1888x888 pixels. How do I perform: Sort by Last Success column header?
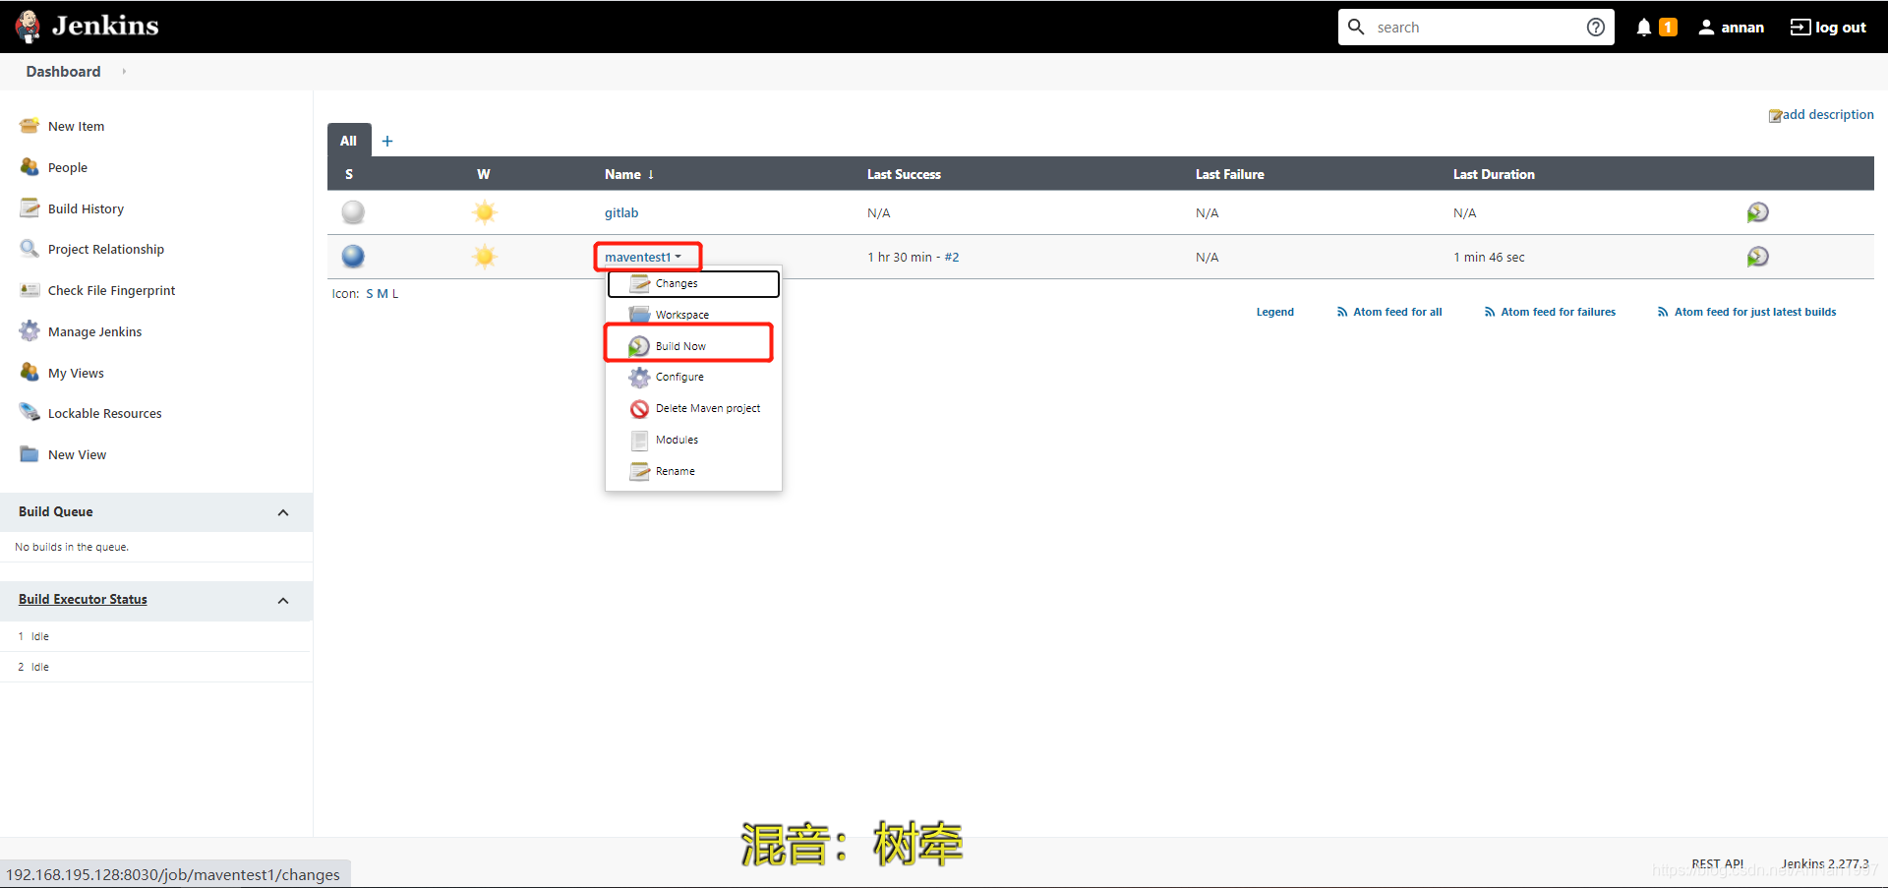904,174
